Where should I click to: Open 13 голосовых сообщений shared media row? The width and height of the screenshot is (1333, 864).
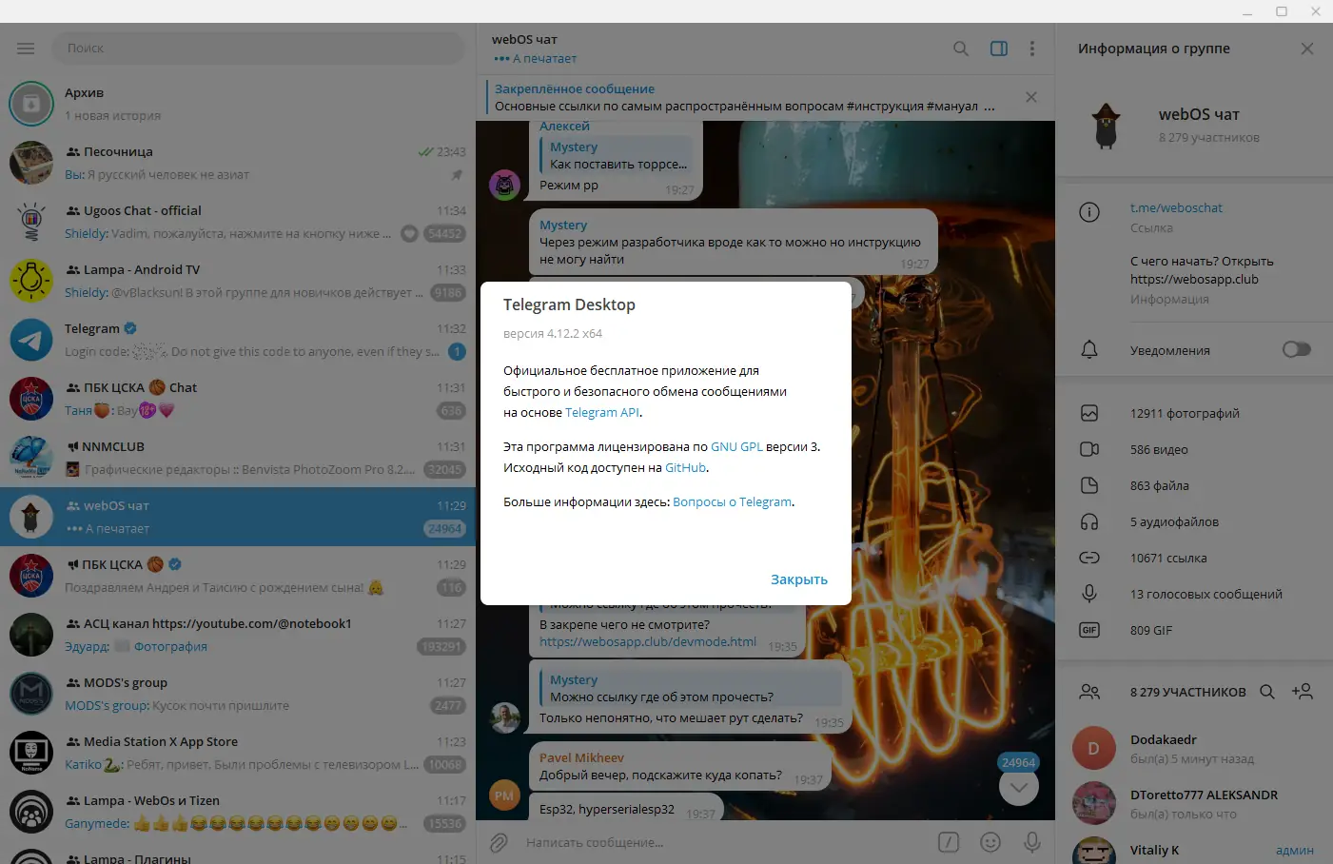1194,594
